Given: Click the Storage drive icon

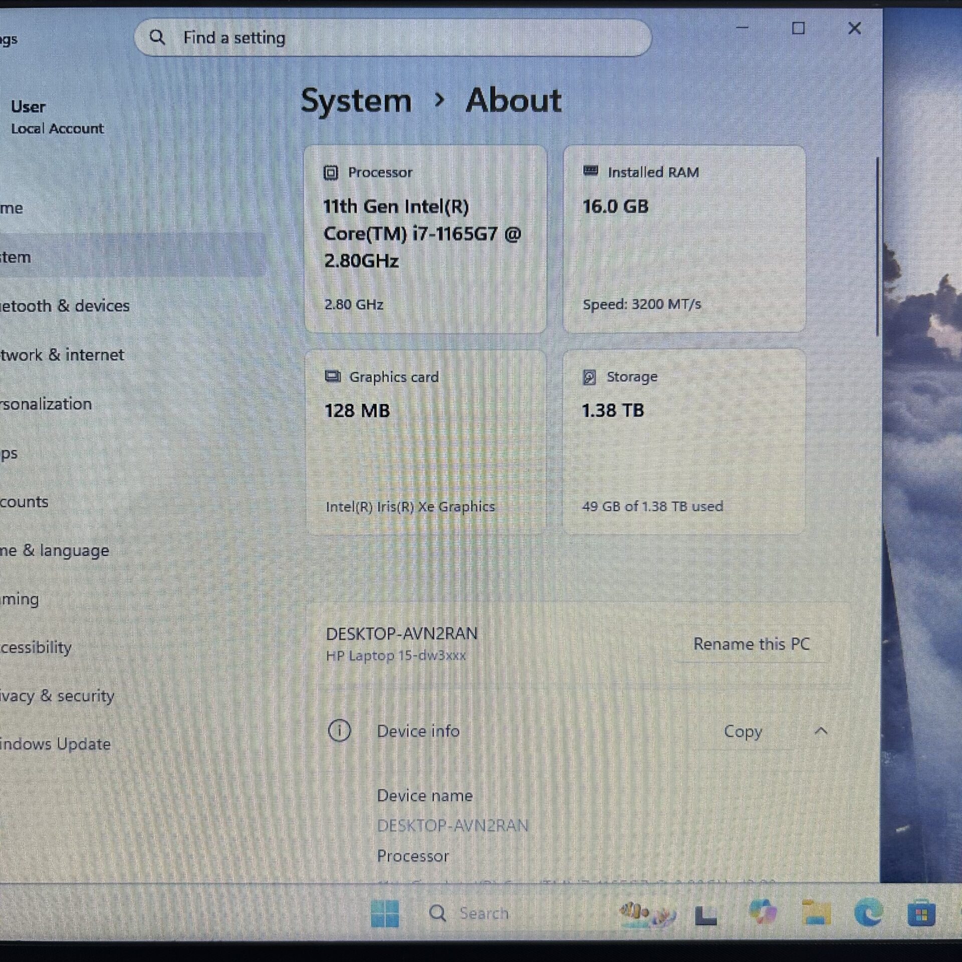Looking at the screenshot, I should click(x=590, y=377).
